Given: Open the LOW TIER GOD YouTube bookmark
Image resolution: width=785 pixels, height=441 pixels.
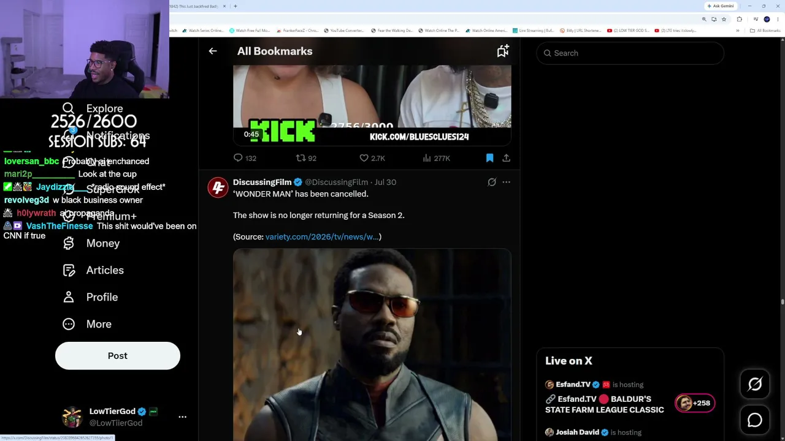Looking at the screenshot, I should point(628,31).
